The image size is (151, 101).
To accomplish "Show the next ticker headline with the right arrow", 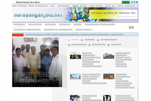I will [x=133, y=35].
